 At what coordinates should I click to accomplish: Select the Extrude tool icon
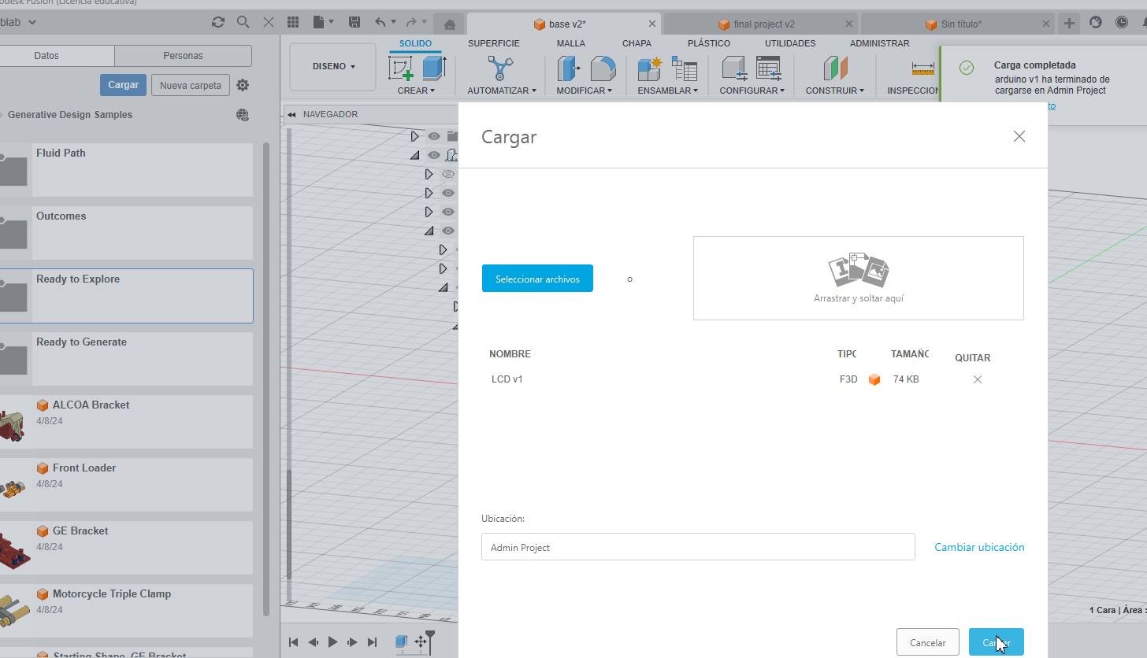434,68
